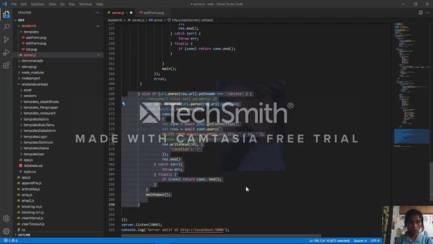Click http.createServer() callback breadcrumb
The width and height of the screenshot is (433, 244).
tap(192, 20)
